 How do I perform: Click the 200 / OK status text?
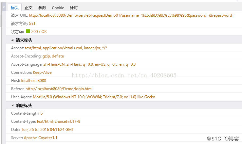coord(39,32)
